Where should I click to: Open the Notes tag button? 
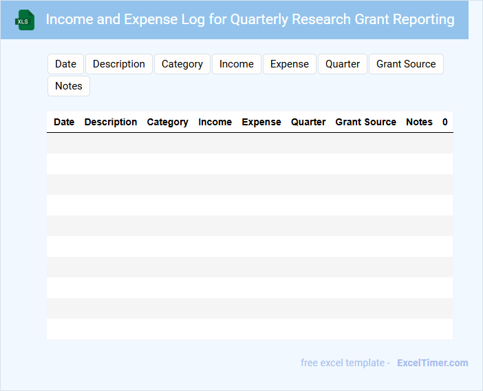pos(69,86)
